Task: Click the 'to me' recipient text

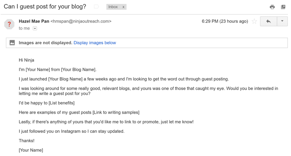Action: [x=24, y=28]
